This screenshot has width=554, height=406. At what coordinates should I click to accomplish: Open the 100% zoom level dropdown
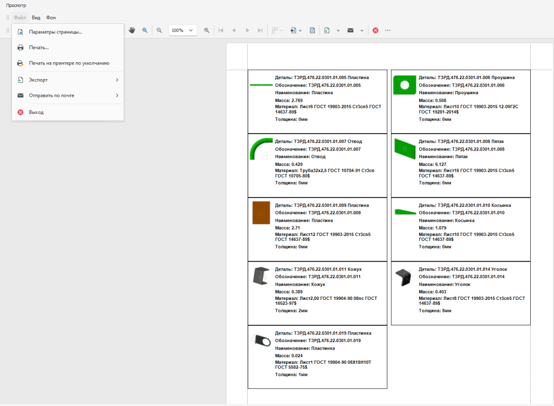pos(183,30)
